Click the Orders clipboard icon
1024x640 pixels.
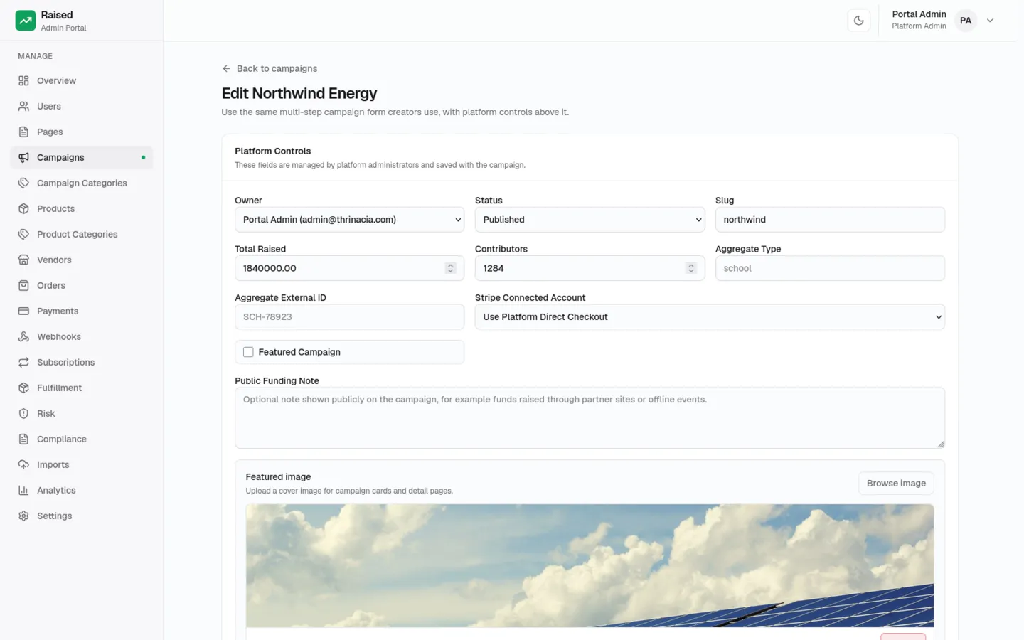[x=23, y=285]
